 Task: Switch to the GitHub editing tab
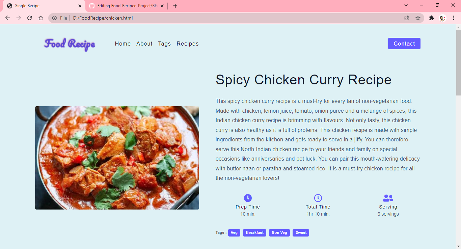click(x=125, y=6)
